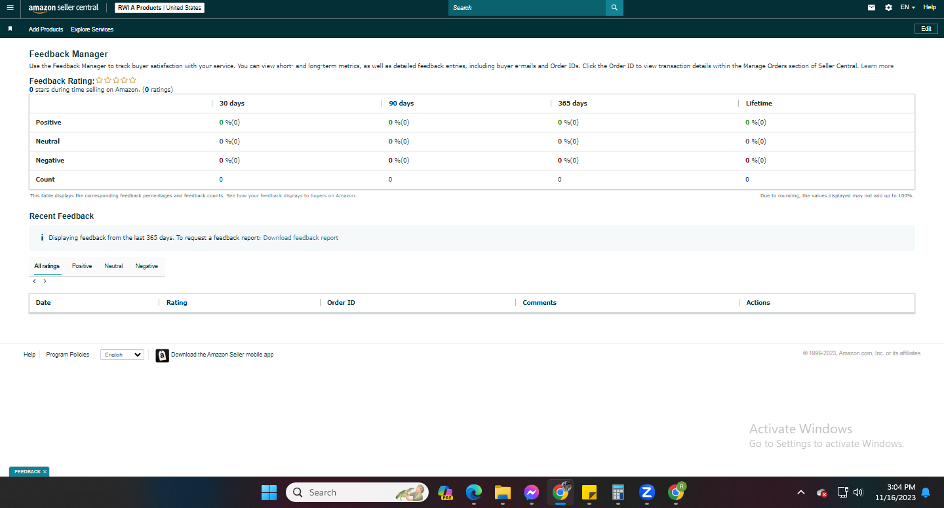Click the bookmark flag icon
The width and height of the screenshot is (944, 508).
[10, 29]
